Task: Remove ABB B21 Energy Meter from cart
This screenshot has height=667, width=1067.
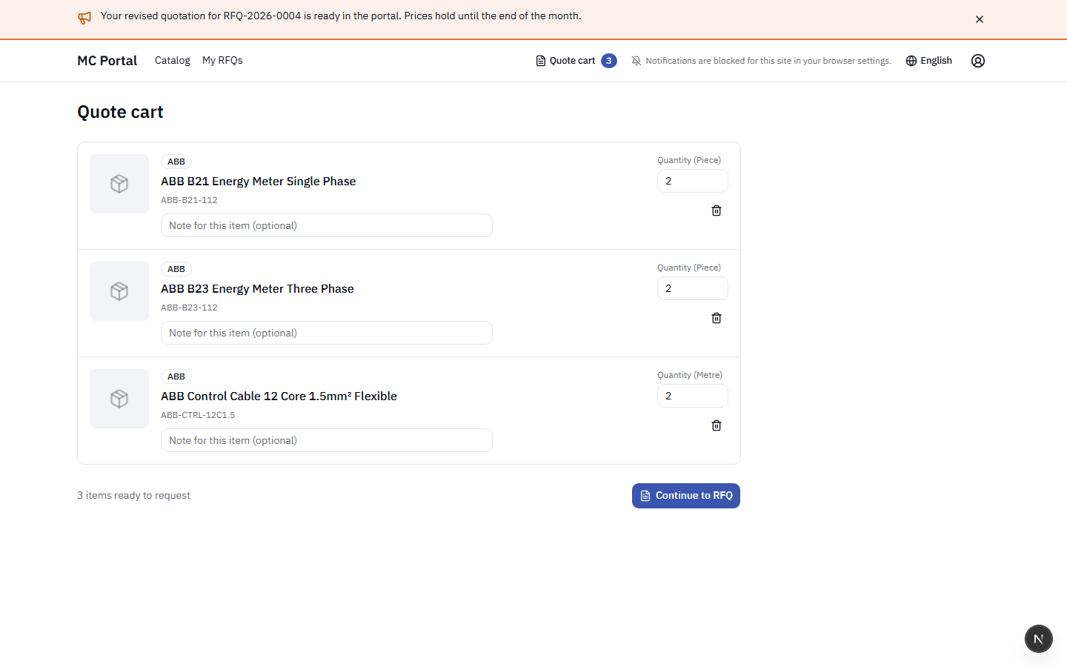Action: coord(717,210)
